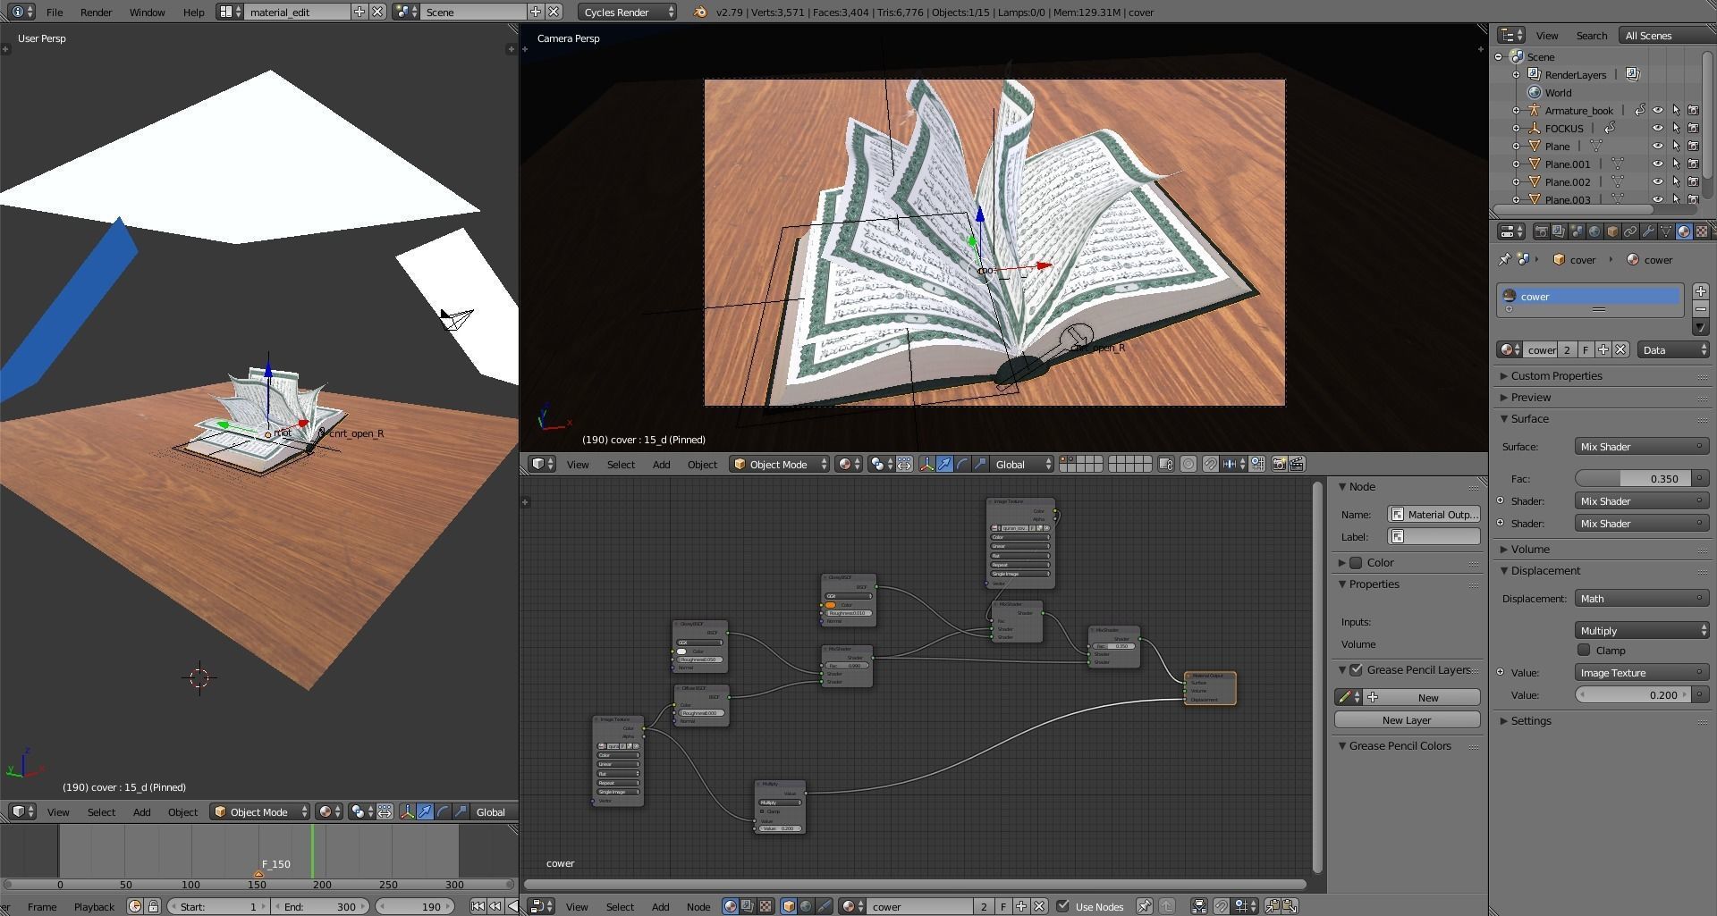Open the Playback menu in timeline
Screen dimensions: 1717x916
click(x=94, y=906)
